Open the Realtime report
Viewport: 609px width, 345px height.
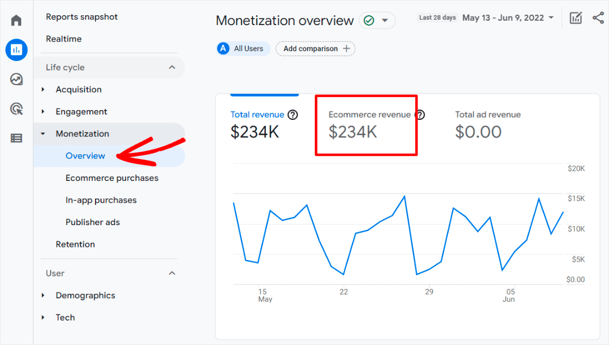click(x=64, y=39)
